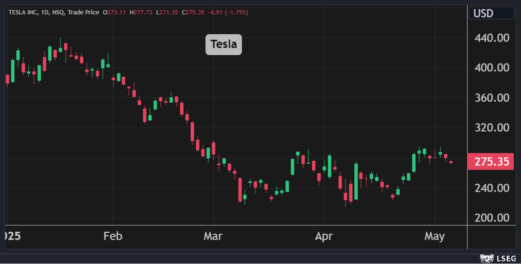Click the Tesla label on the chart
Screen dimensions: 521x264
[224, 44]
